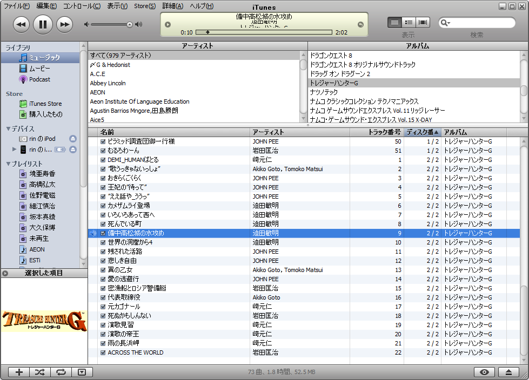The image size is (529, 380).
Task: Collapse the プレイリスト section
Action: 8,164
